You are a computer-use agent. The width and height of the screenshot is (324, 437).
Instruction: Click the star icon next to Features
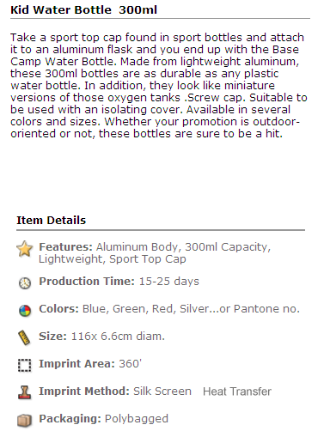(25, 248)
